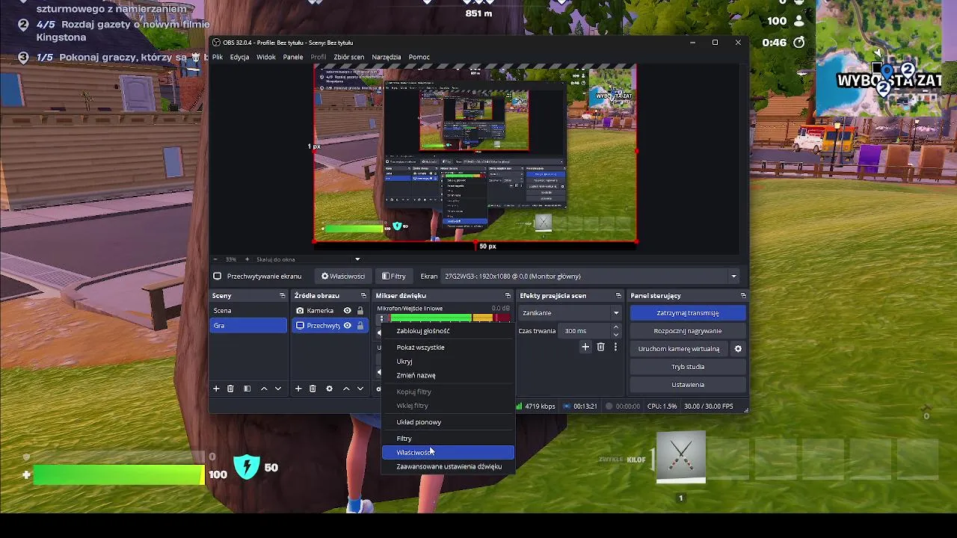This screenshot has height=538, width=957.
Task: Open the Edycja menu
Action: [x=239, y=57]
